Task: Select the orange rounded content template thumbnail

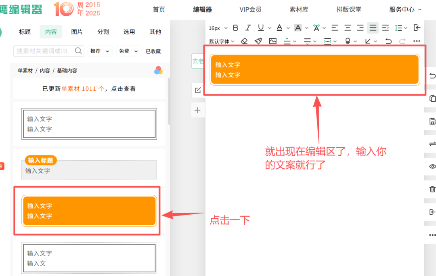Action: [89, 211]
